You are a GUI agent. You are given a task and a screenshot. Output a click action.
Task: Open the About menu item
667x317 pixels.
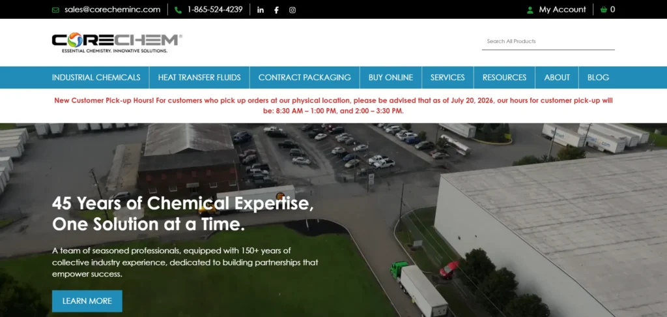coord(557,78)
